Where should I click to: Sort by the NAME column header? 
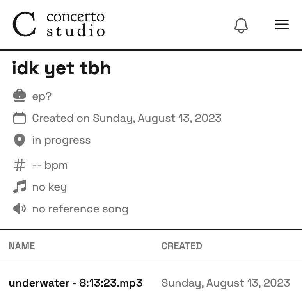click(22, 246)
